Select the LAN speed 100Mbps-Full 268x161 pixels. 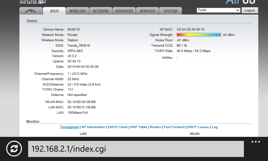click(x=78, y=113)
